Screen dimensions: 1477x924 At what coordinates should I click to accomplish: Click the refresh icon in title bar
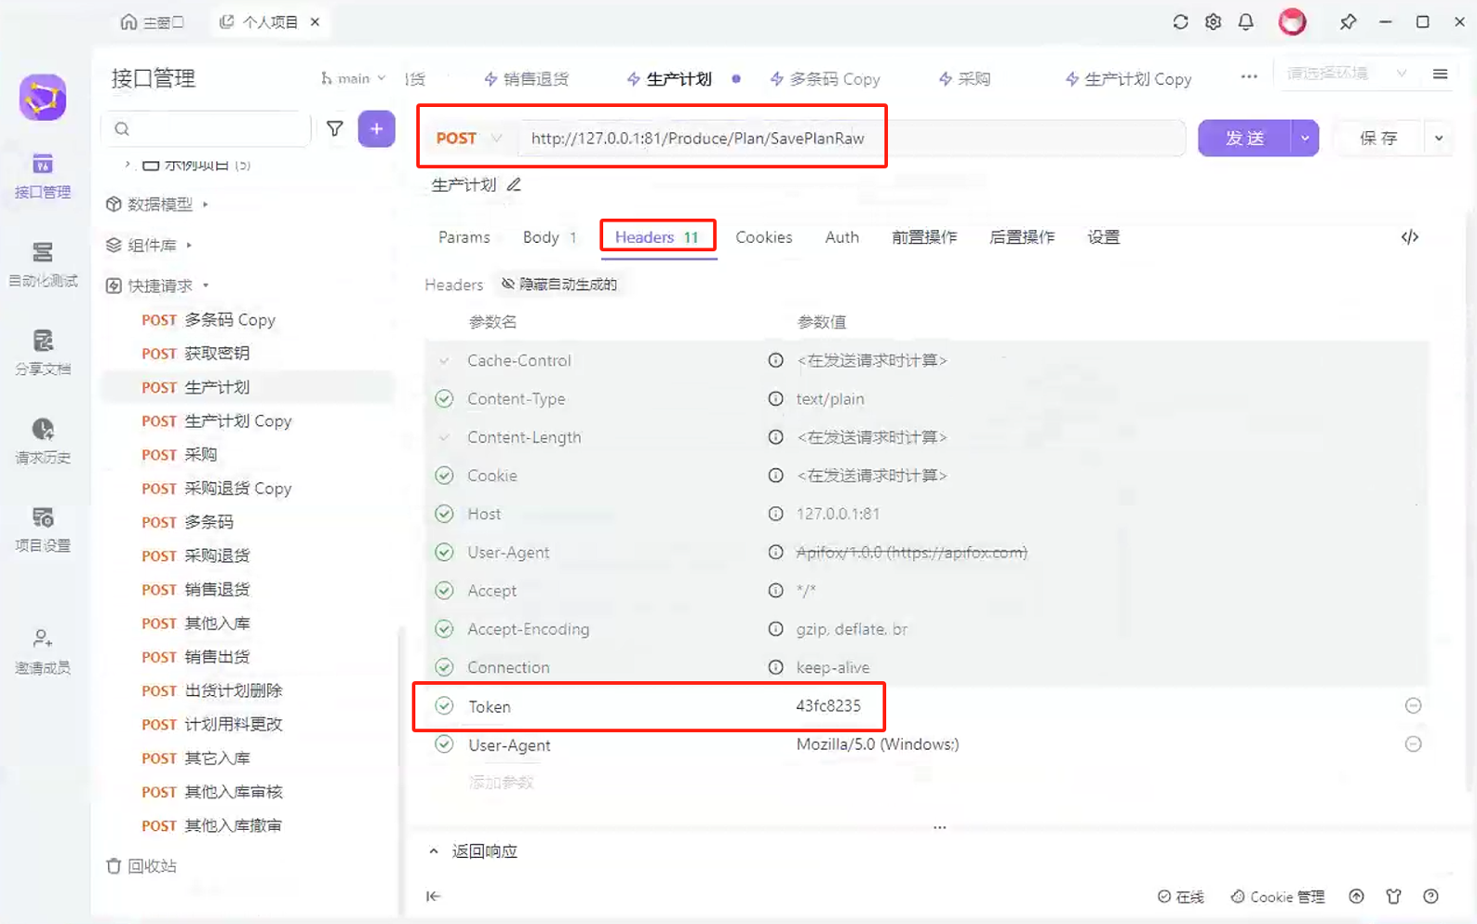tap(1180, 21)
